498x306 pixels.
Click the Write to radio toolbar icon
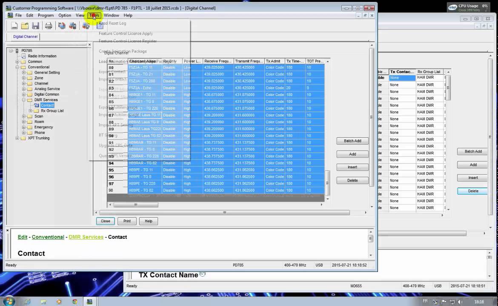(73, 25)
